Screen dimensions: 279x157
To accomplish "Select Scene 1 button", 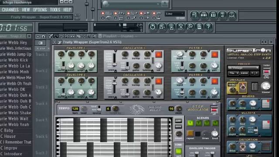I will pyautogui.click(x=190, y=123).
